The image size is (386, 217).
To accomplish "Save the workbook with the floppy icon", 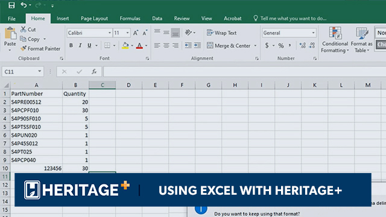I will [11, 5].
